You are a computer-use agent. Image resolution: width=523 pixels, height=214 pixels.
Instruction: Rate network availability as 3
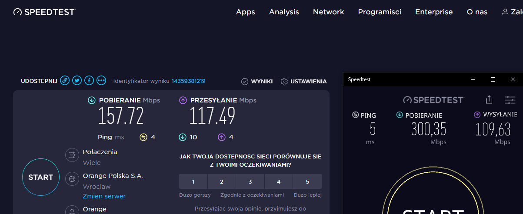coord(250,181)
